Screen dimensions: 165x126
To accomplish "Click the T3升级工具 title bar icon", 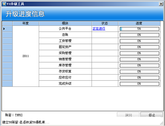I will [4, 4].
